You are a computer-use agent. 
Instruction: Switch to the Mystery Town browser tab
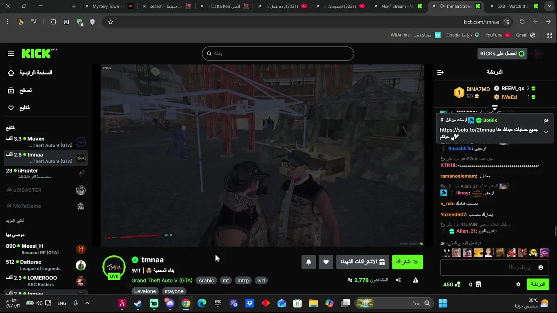click(109, 6)
